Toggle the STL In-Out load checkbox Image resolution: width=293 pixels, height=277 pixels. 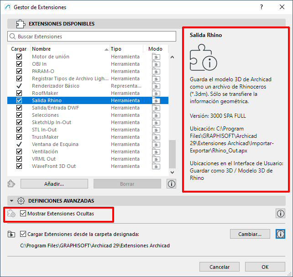19,130
